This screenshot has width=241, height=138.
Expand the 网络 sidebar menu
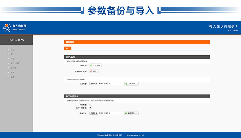click(x=12, y=59)
